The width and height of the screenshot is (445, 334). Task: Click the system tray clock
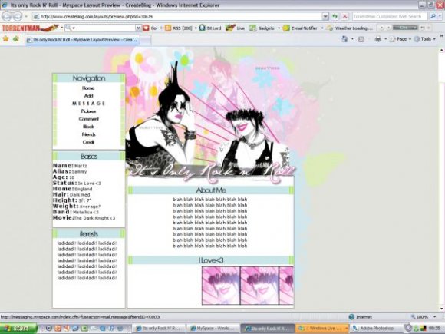(434, 328)
